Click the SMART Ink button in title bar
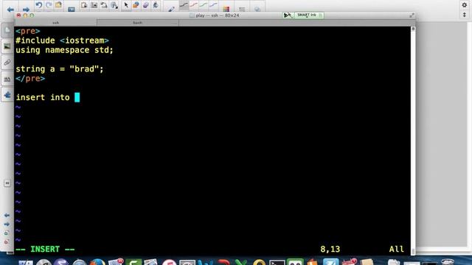This screenshot has height=265, width=472. point(309,15)
